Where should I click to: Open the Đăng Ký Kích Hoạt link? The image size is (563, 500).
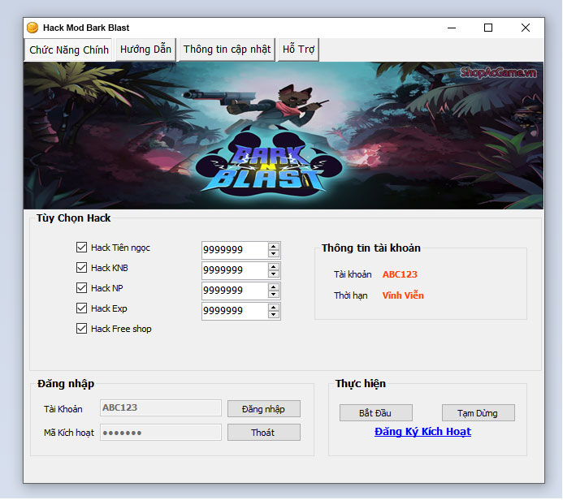(422, 432)
